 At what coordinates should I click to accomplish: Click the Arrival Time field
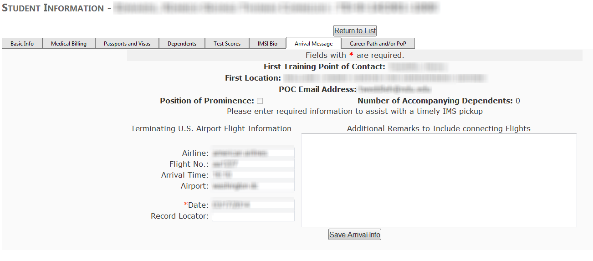(x=253, y=175)
